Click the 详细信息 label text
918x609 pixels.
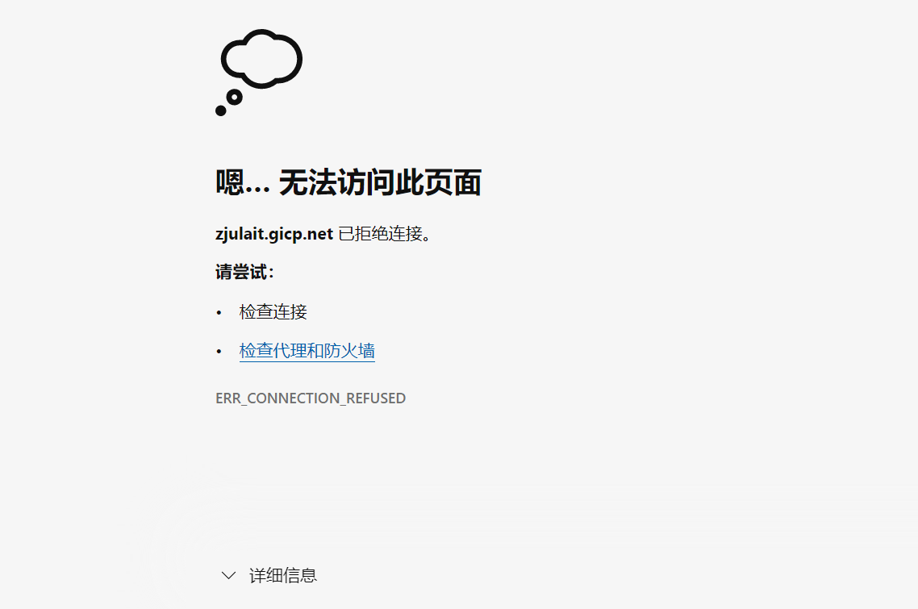click(283, 576)
